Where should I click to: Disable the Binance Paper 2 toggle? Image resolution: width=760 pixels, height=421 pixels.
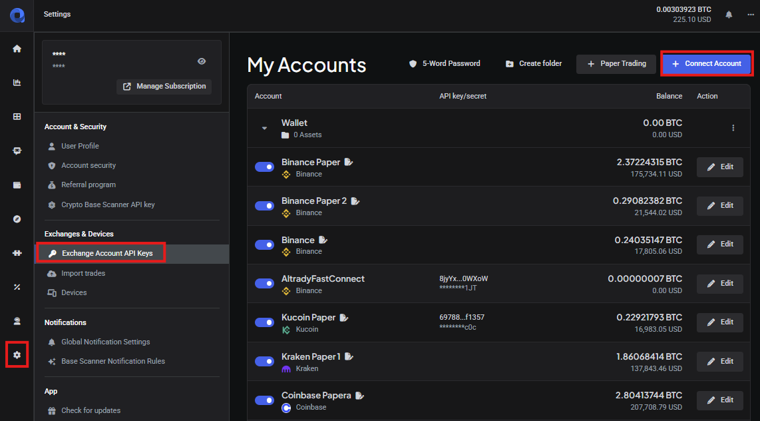pyautogui.click(x=265, y=206)
